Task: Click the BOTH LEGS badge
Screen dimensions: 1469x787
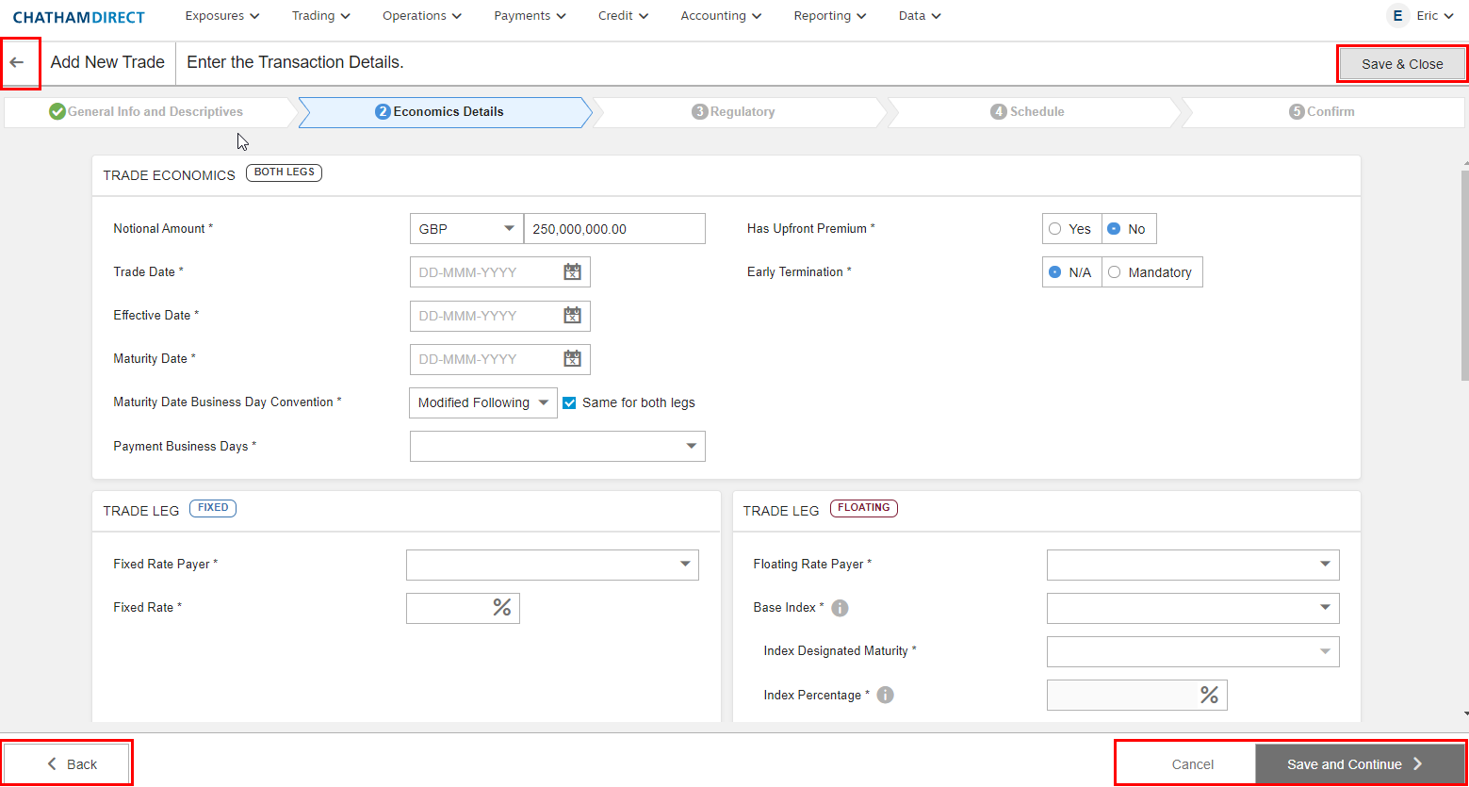Action: pos(284,172)
